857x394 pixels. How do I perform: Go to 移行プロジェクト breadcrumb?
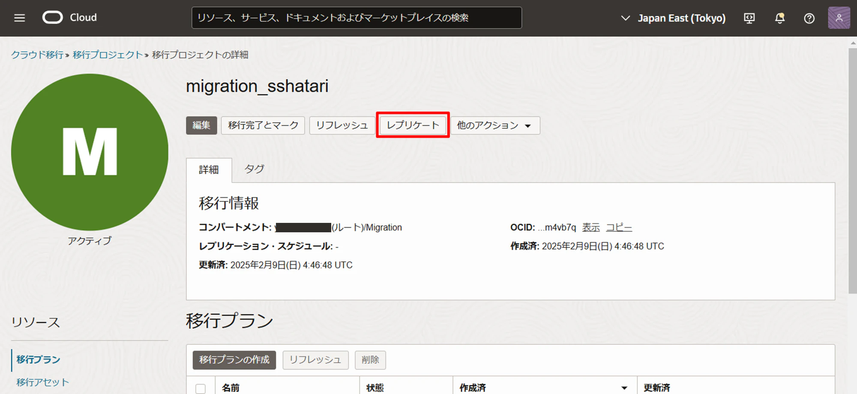point(108,55)
